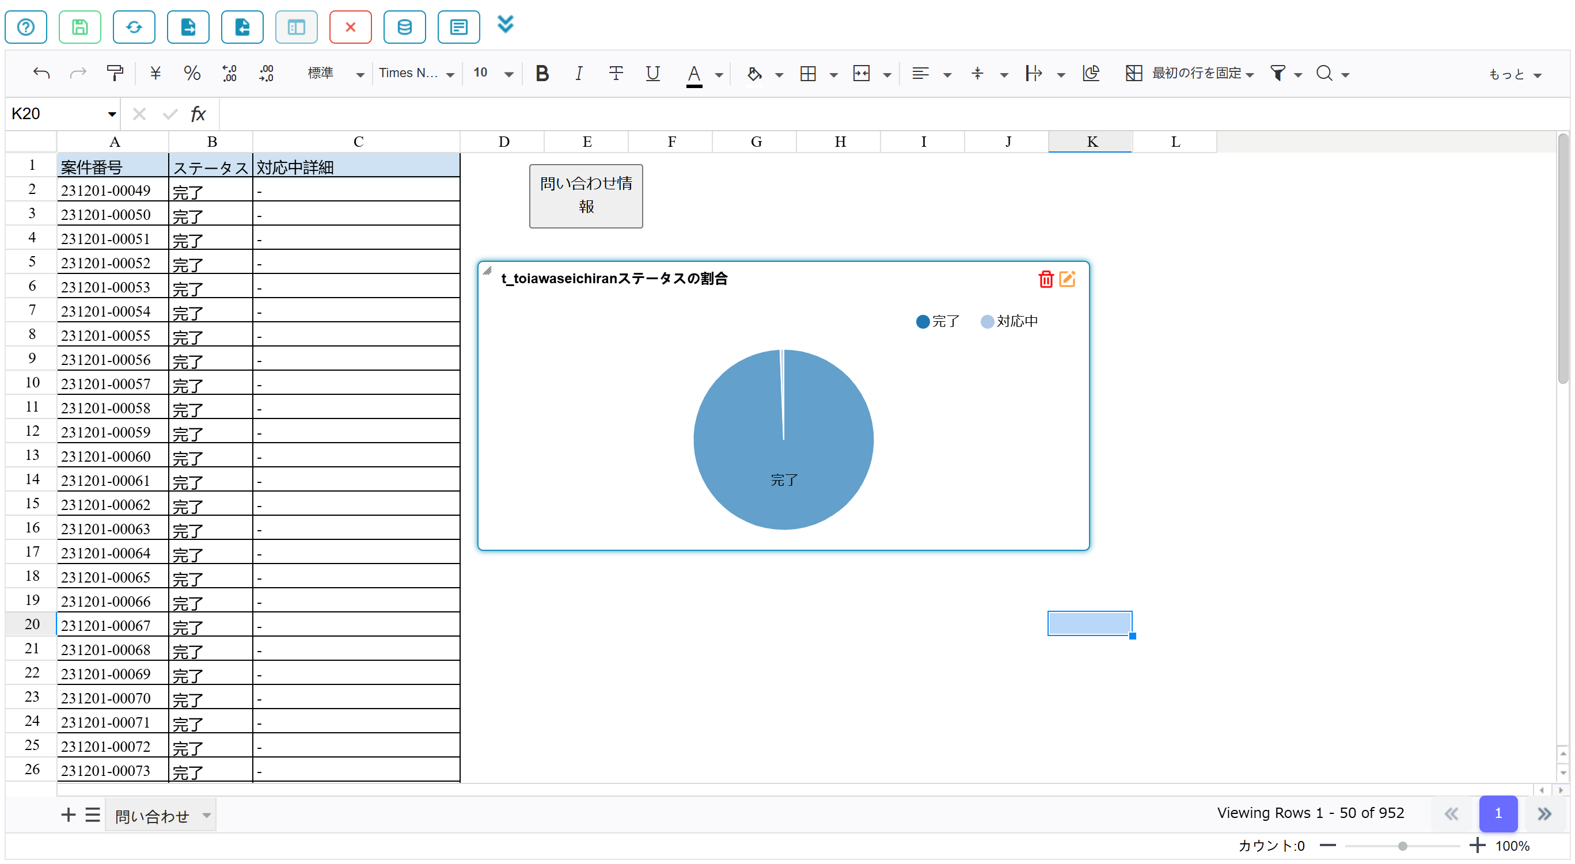Open the name box dropdown arrow
This screenshot has width=1575, height=864.
112,115
